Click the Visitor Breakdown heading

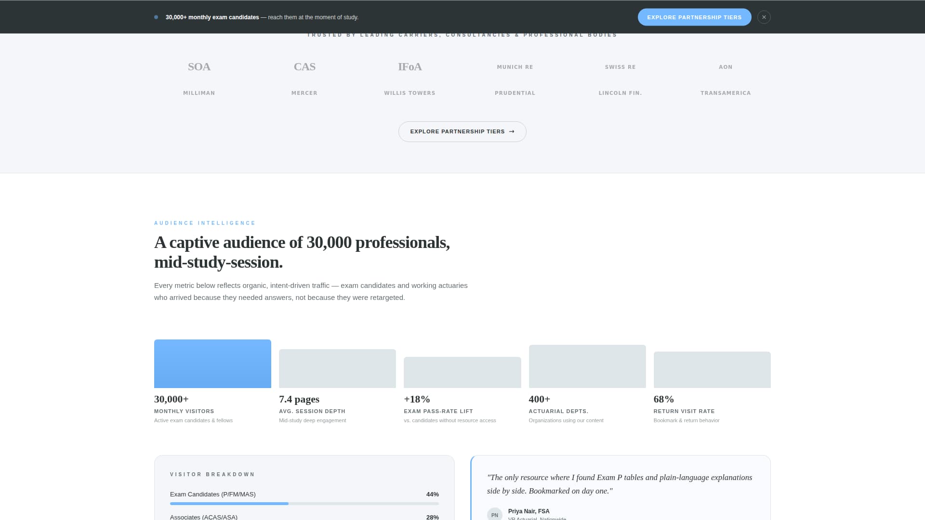click(x=212, y=474)
